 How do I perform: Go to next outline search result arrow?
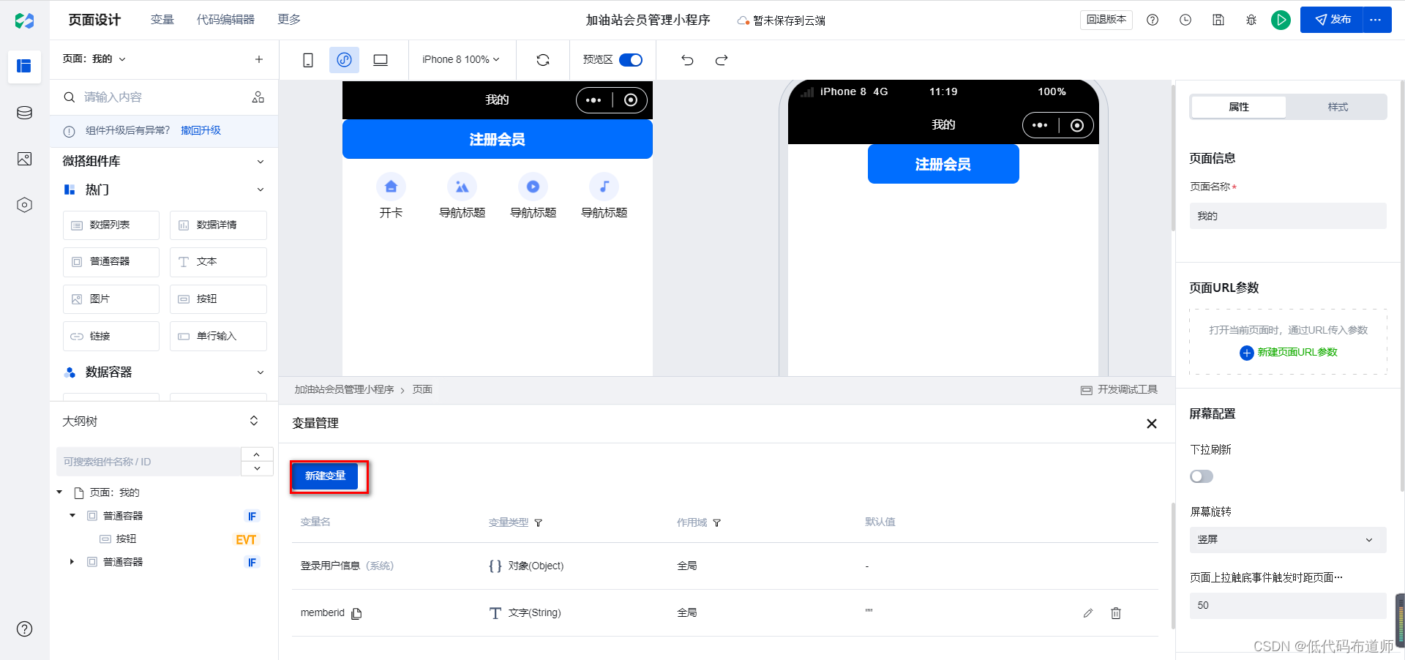coord(257,468)
